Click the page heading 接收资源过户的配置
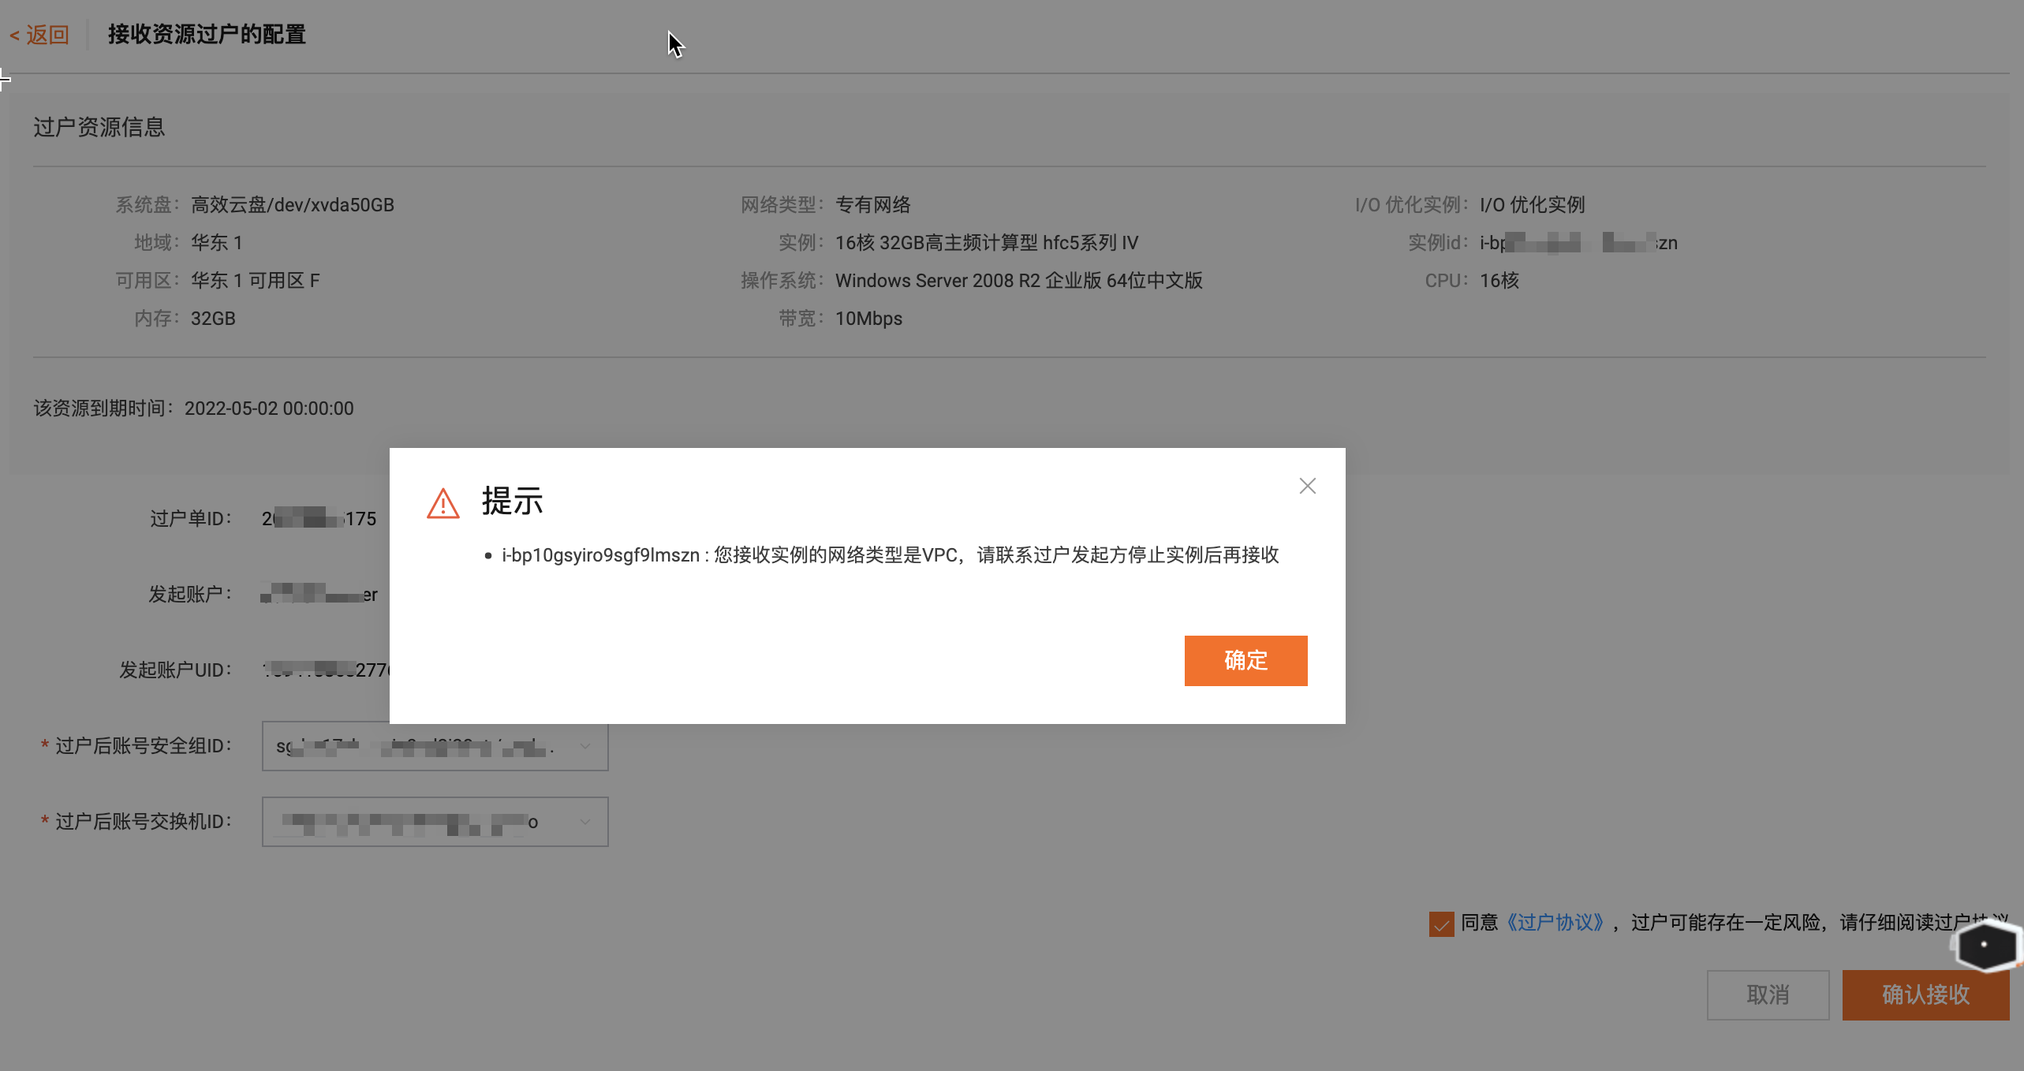The width and height of the screenshot is (2024, 1071). [207, 35]
